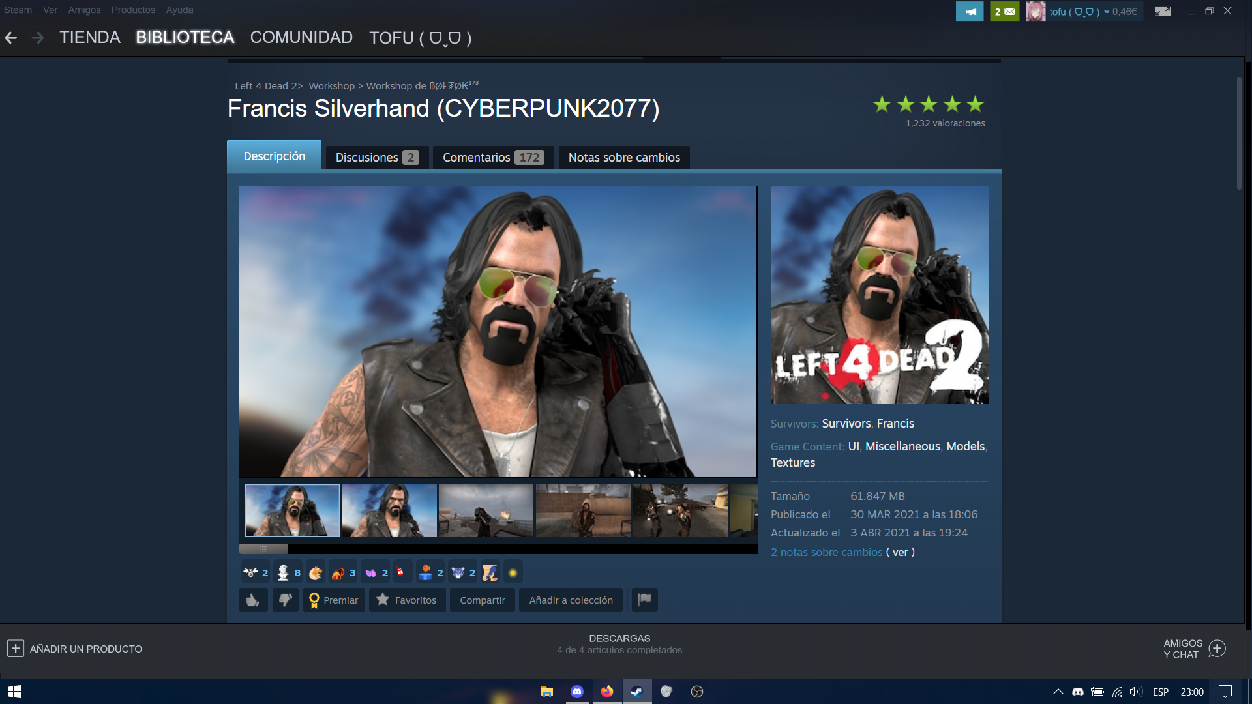The height and width of the screenshot is (704, 1252).
Task: Go to TIENDA section
Action: (90, 37)
